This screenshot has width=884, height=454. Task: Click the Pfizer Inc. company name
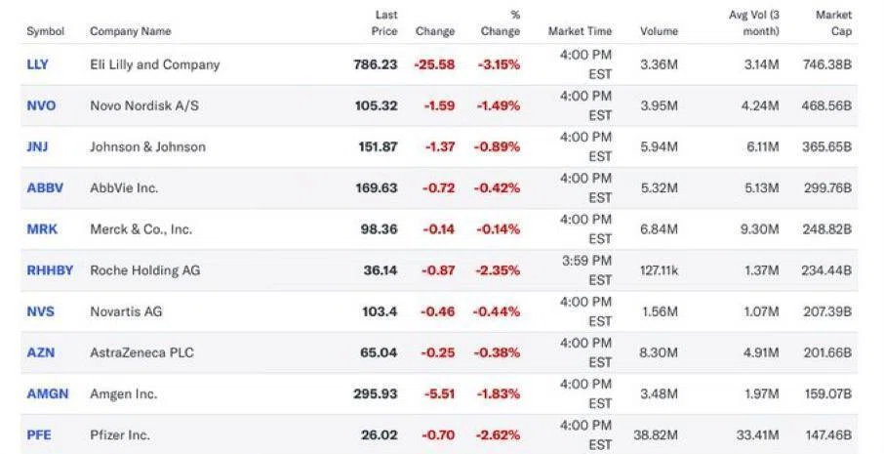(x=120, y=434)
